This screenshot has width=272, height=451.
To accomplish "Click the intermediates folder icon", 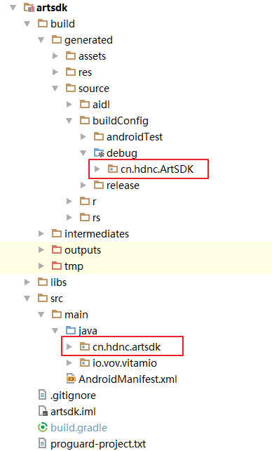I will coord(57,233).
